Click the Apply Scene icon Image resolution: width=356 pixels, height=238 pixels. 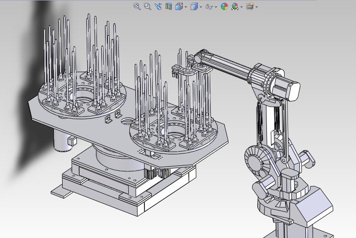235,6
